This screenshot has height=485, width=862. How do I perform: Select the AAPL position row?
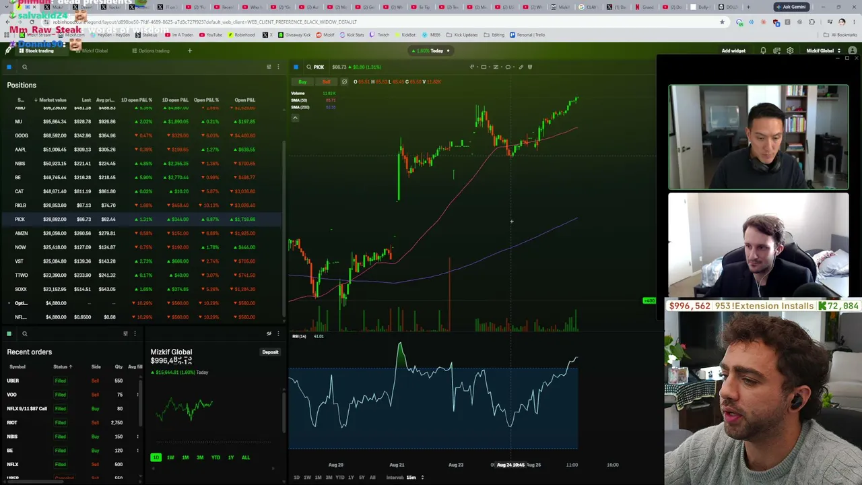point(143,150)
